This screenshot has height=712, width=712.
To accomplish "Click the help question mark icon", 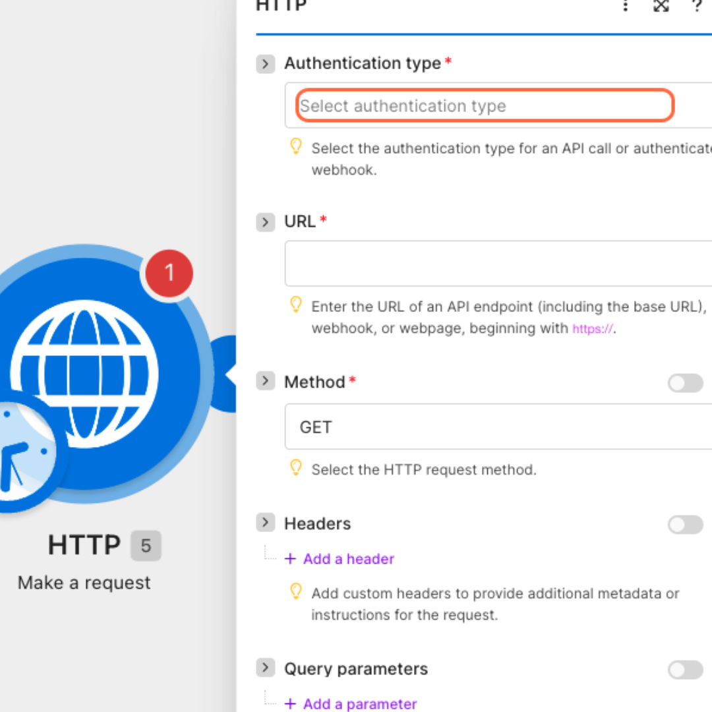I will click(697, 5).
